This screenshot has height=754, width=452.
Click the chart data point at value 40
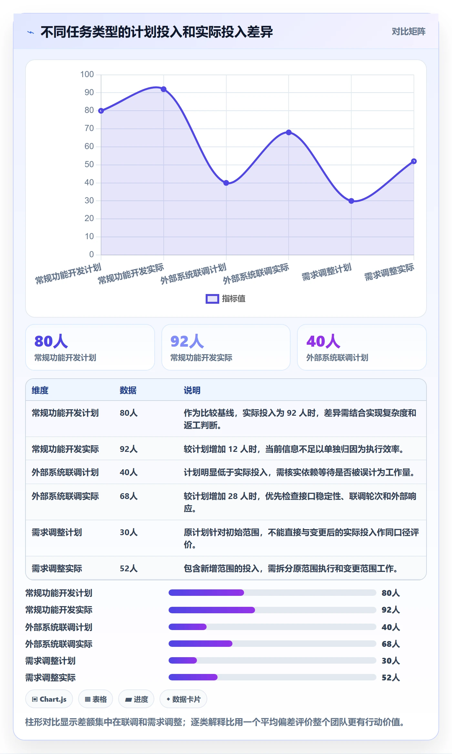pyautogui.click(x=226, y=183)
